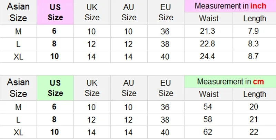Click the Length header in cm table
The width and height of the screenshot is (276, 140).
[255, 94]
